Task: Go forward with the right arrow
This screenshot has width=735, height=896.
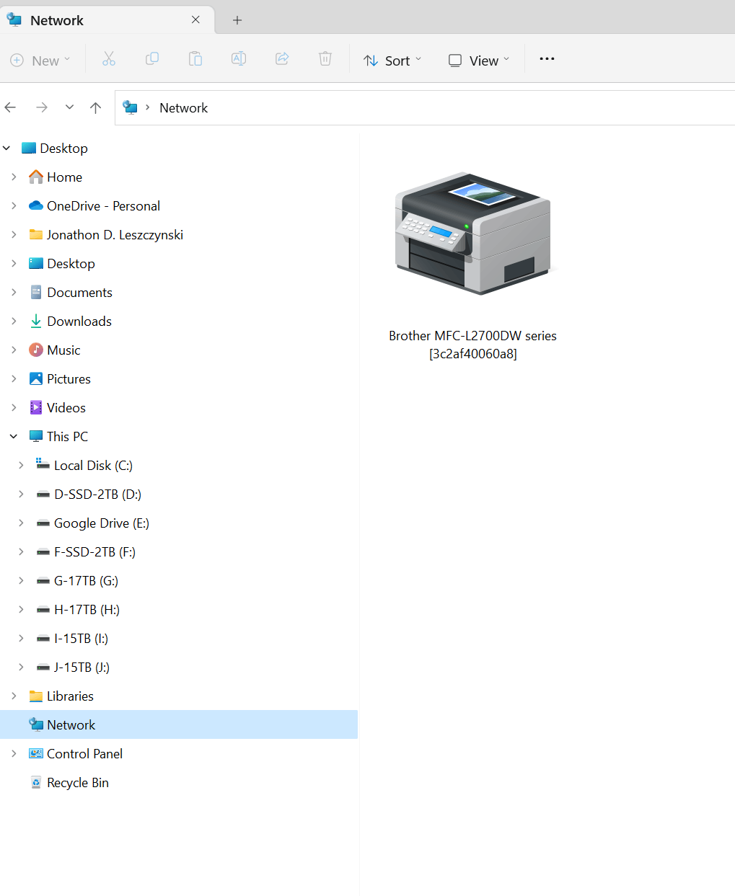Action: pyautogui.click(x=42, y=107)
